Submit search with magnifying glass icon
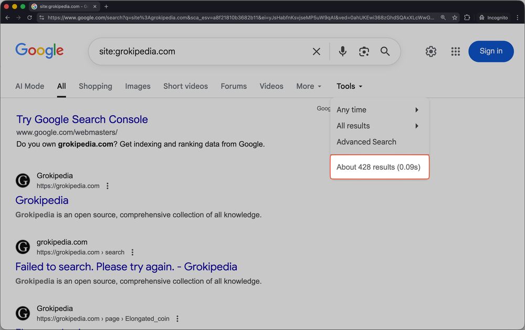525x330 pixels. 385,51
